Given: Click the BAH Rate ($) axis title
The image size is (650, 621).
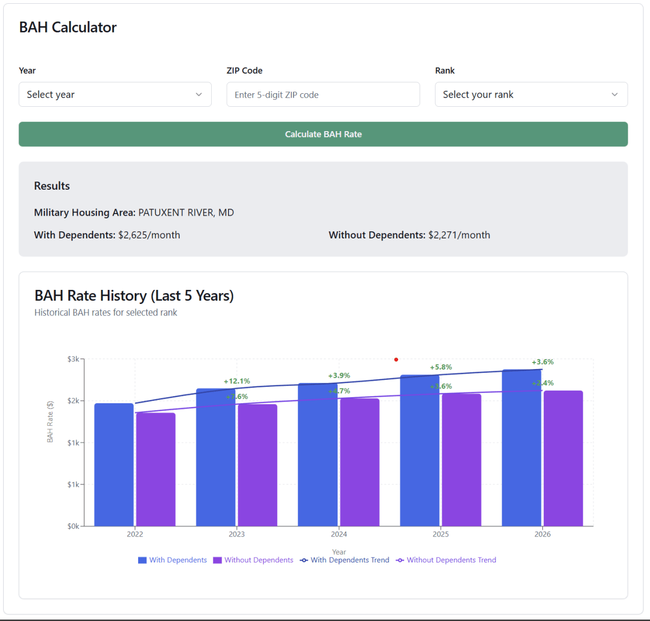Looking at the screenshot, I should click(x=50, y=422).
